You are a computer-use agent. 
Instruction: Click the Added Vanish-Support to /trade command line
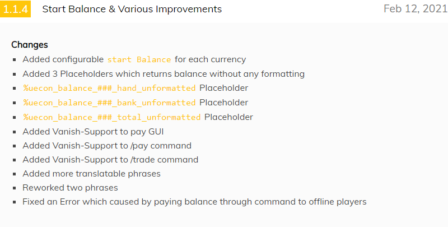[x=110, y=160]
